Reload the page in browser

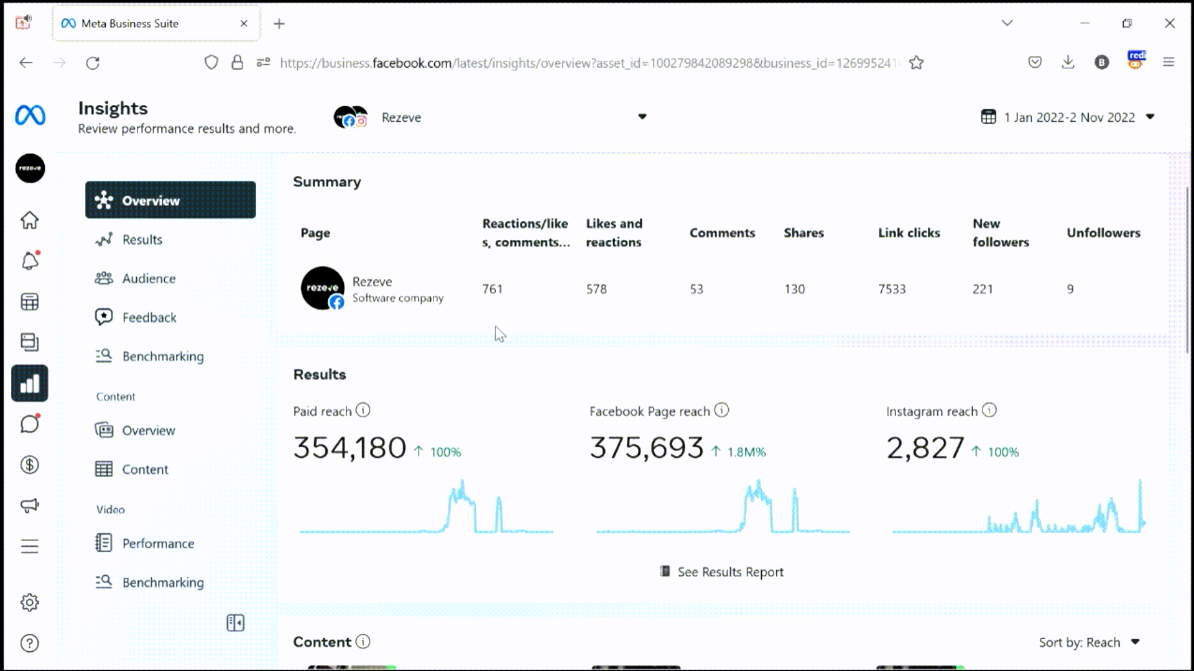pyautogui.click(x=93, y=63)
